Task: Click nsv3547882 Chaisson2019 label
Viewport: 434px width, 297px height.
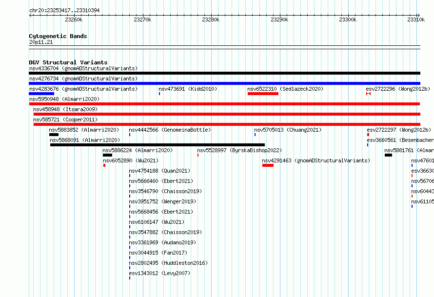Action: pos(165,232)
